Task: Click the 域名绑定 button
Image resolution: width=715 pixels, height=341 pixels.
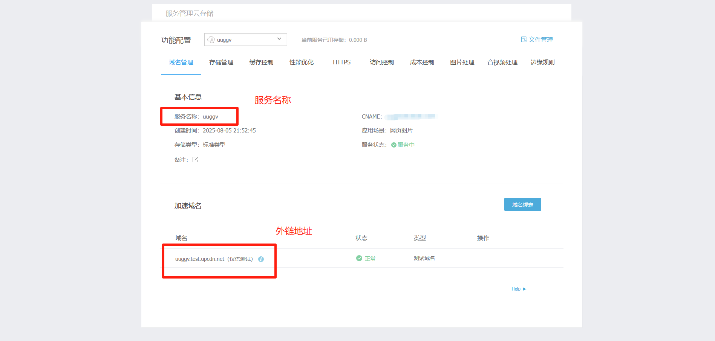Action: (522, 204)
